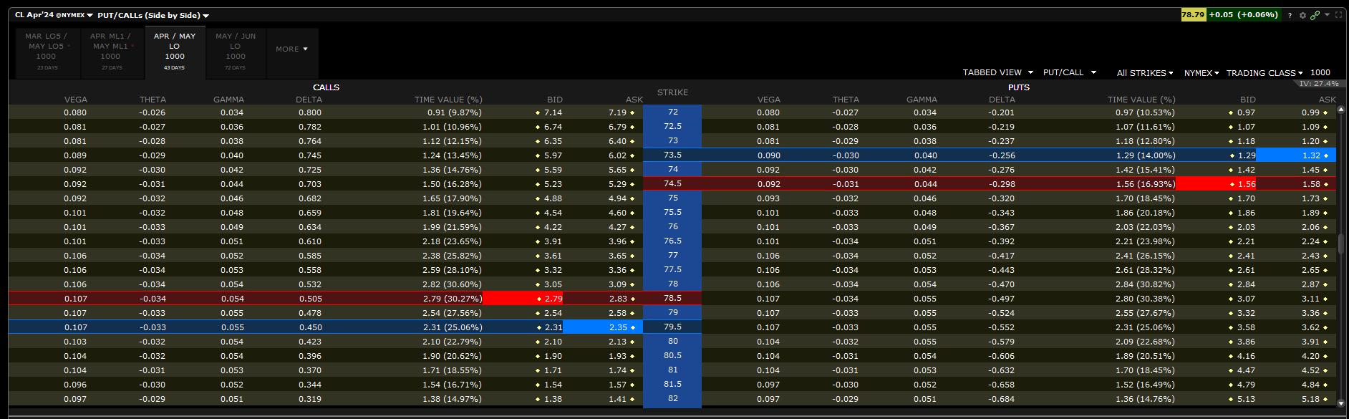The image size is (1349, 419).
Task: Click put delta -0.684 value
Action: coord(1001,399)
